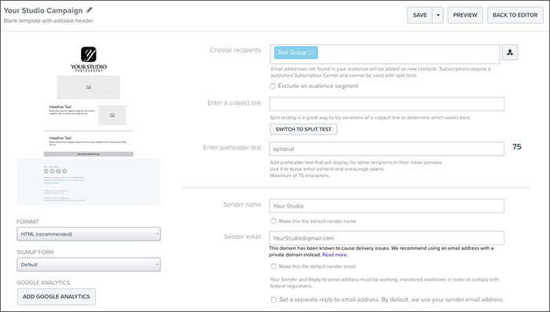The width and height of the screenshot is (550, 312).
Task: Click the header image placeholder in preview
Action: [88, 87]
